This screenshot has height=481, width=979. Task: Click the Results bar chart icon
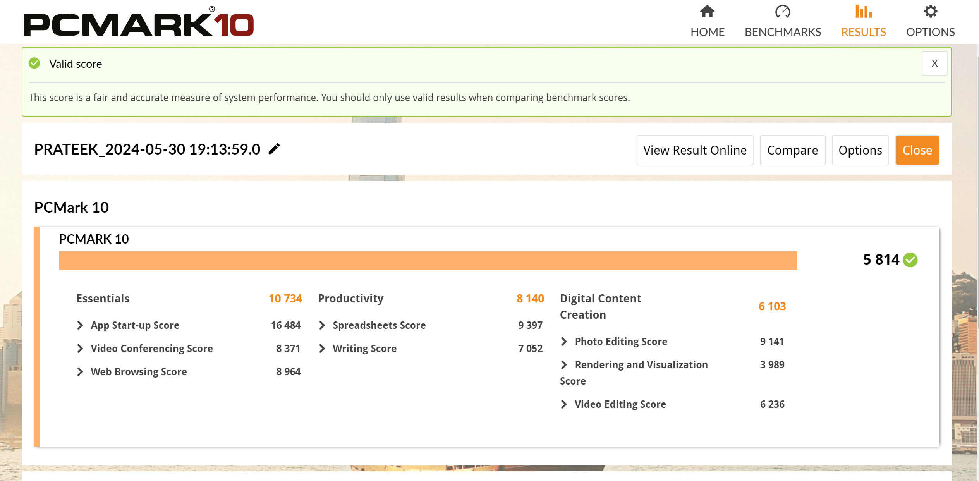point(864,12)
